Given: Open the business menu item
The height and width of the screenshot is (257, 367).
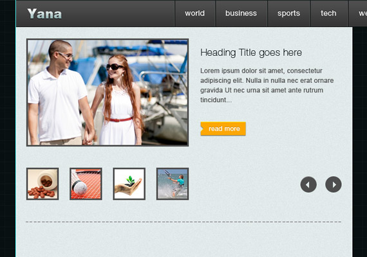Looking at the screenshot, I should pyautogui.click(x=241, y=13).
